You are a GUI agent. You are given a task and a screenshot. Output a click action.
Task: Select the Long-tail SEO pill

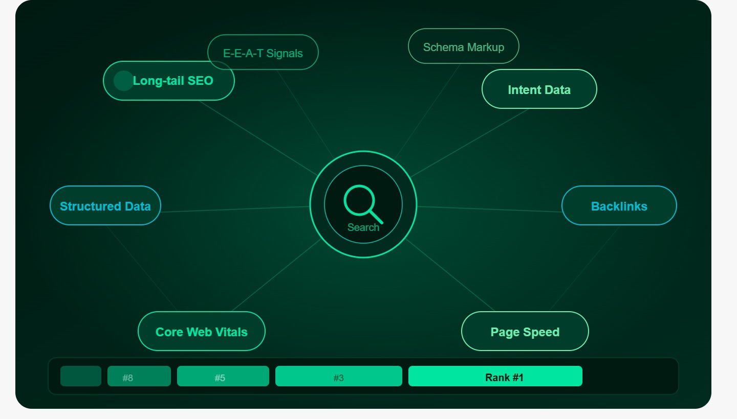[x=169, y=81]
